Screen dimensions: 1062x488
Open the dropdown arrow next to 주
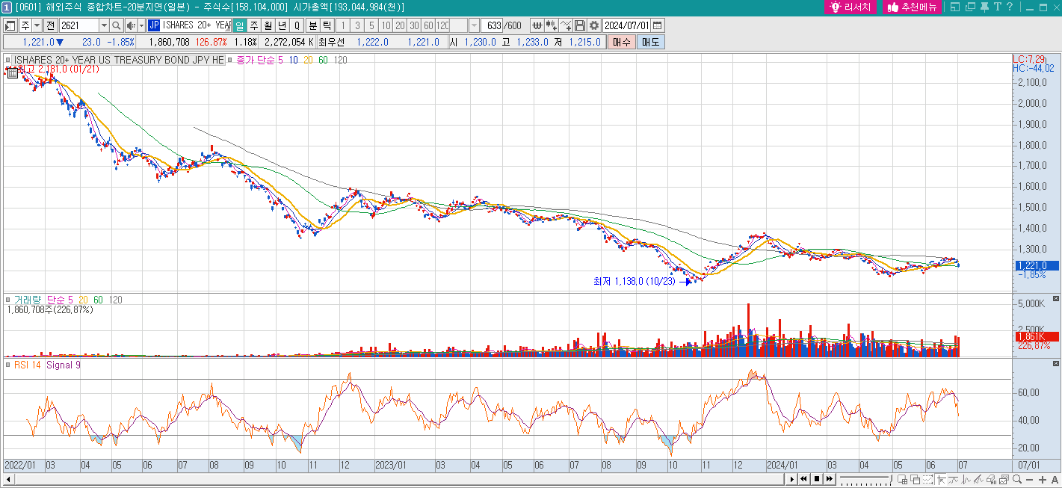tap(37, 25)
